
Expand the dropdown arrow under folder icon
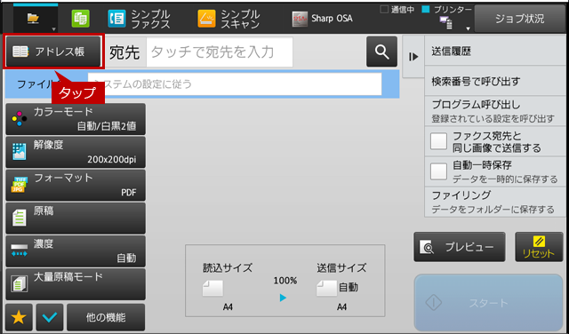(53, 29)
